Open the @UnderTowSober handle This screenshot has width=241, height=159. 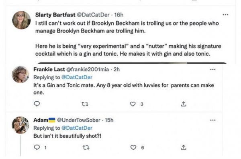click(x=79, y=120)
